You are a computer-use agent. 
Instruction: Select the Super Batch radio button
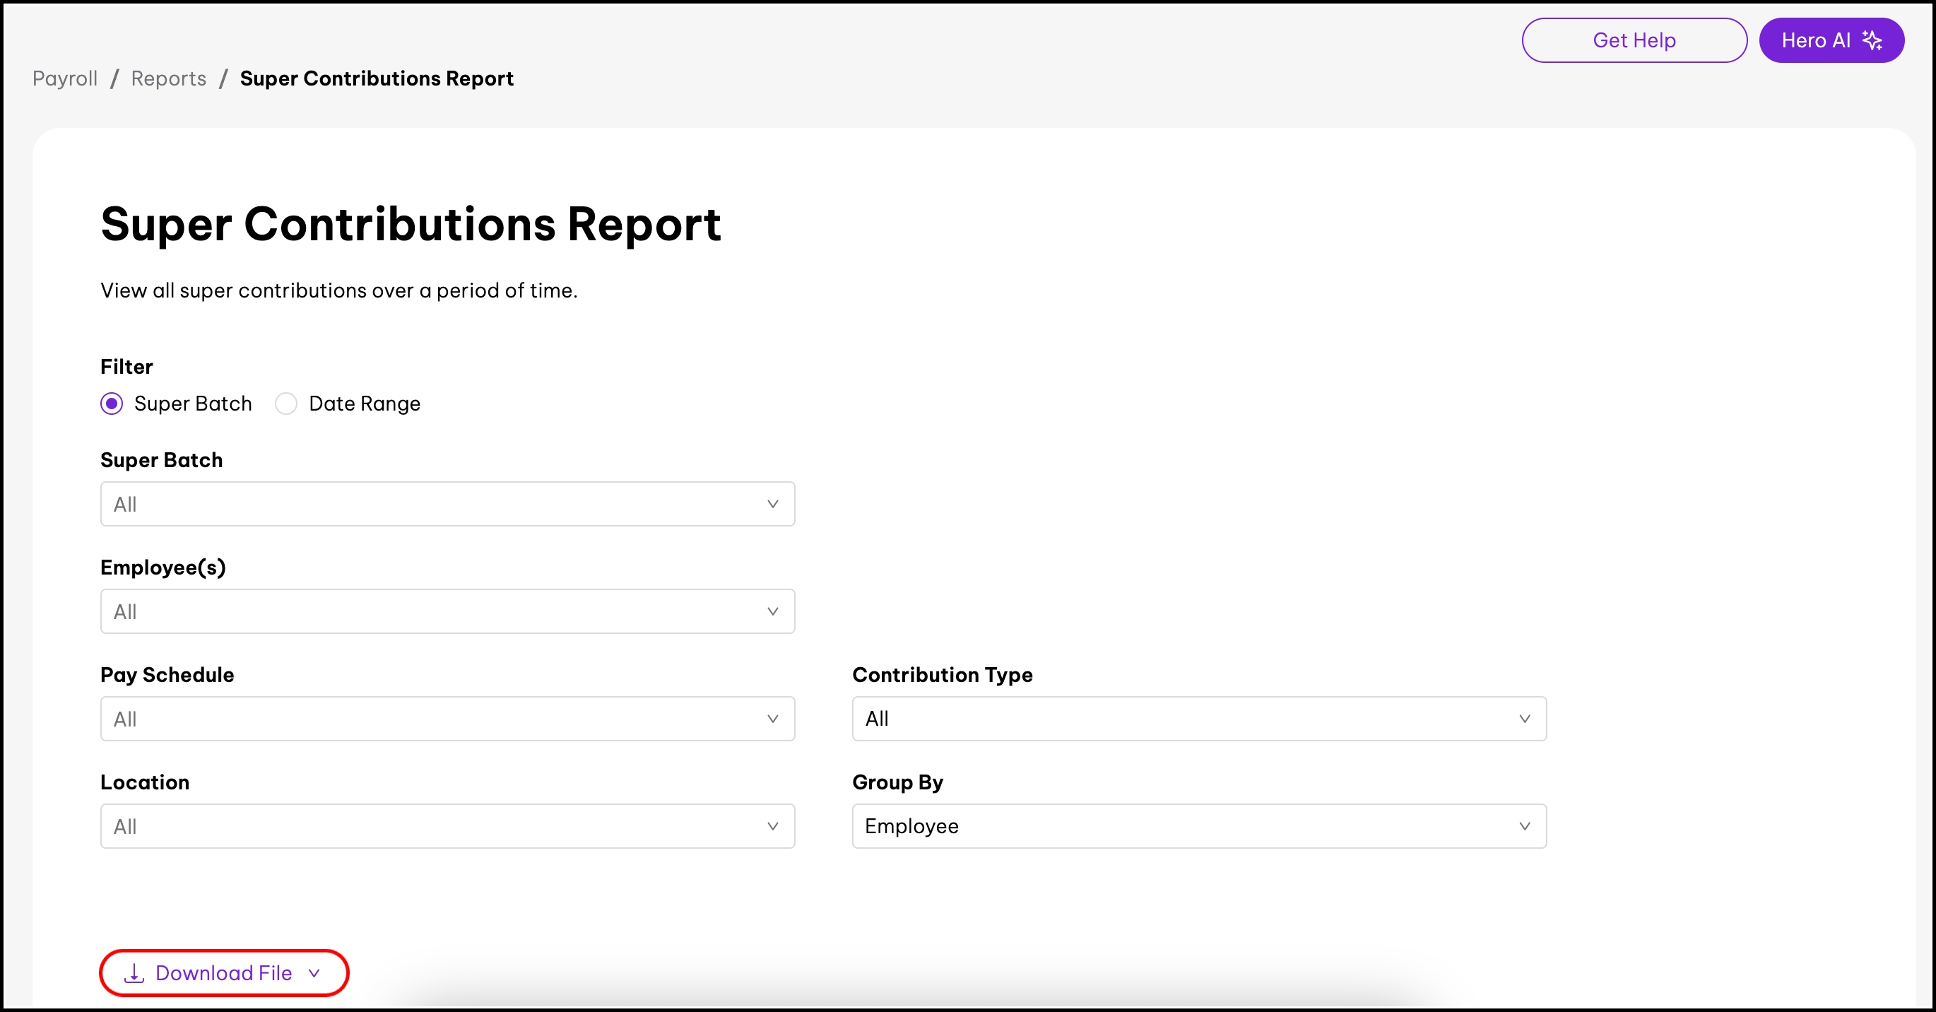112,404
